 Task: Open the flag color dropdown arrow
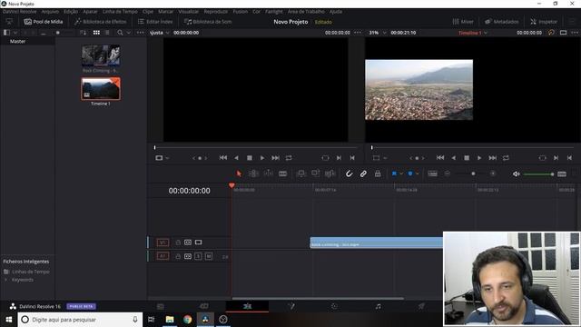pos(401,173)
